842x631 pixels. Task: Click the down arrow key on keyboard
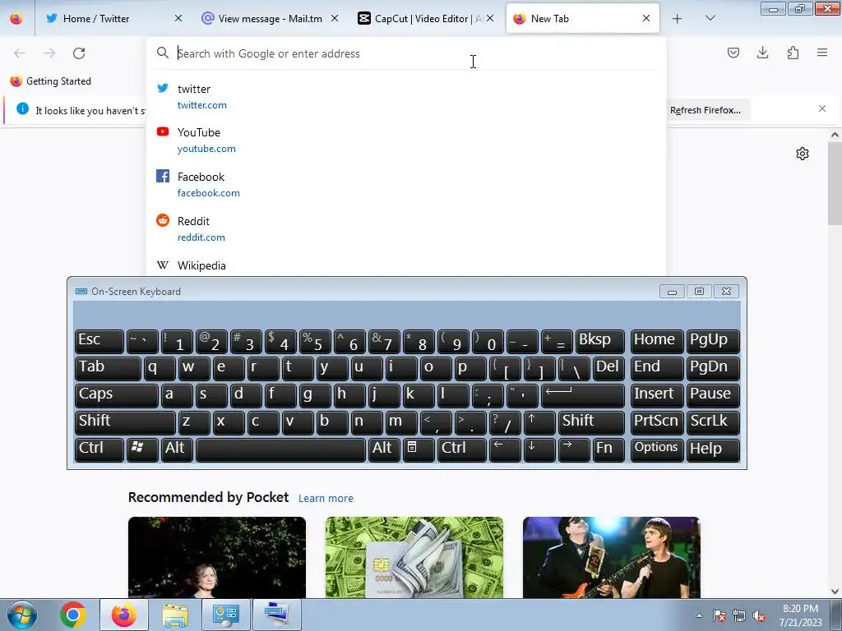[539, 449]
